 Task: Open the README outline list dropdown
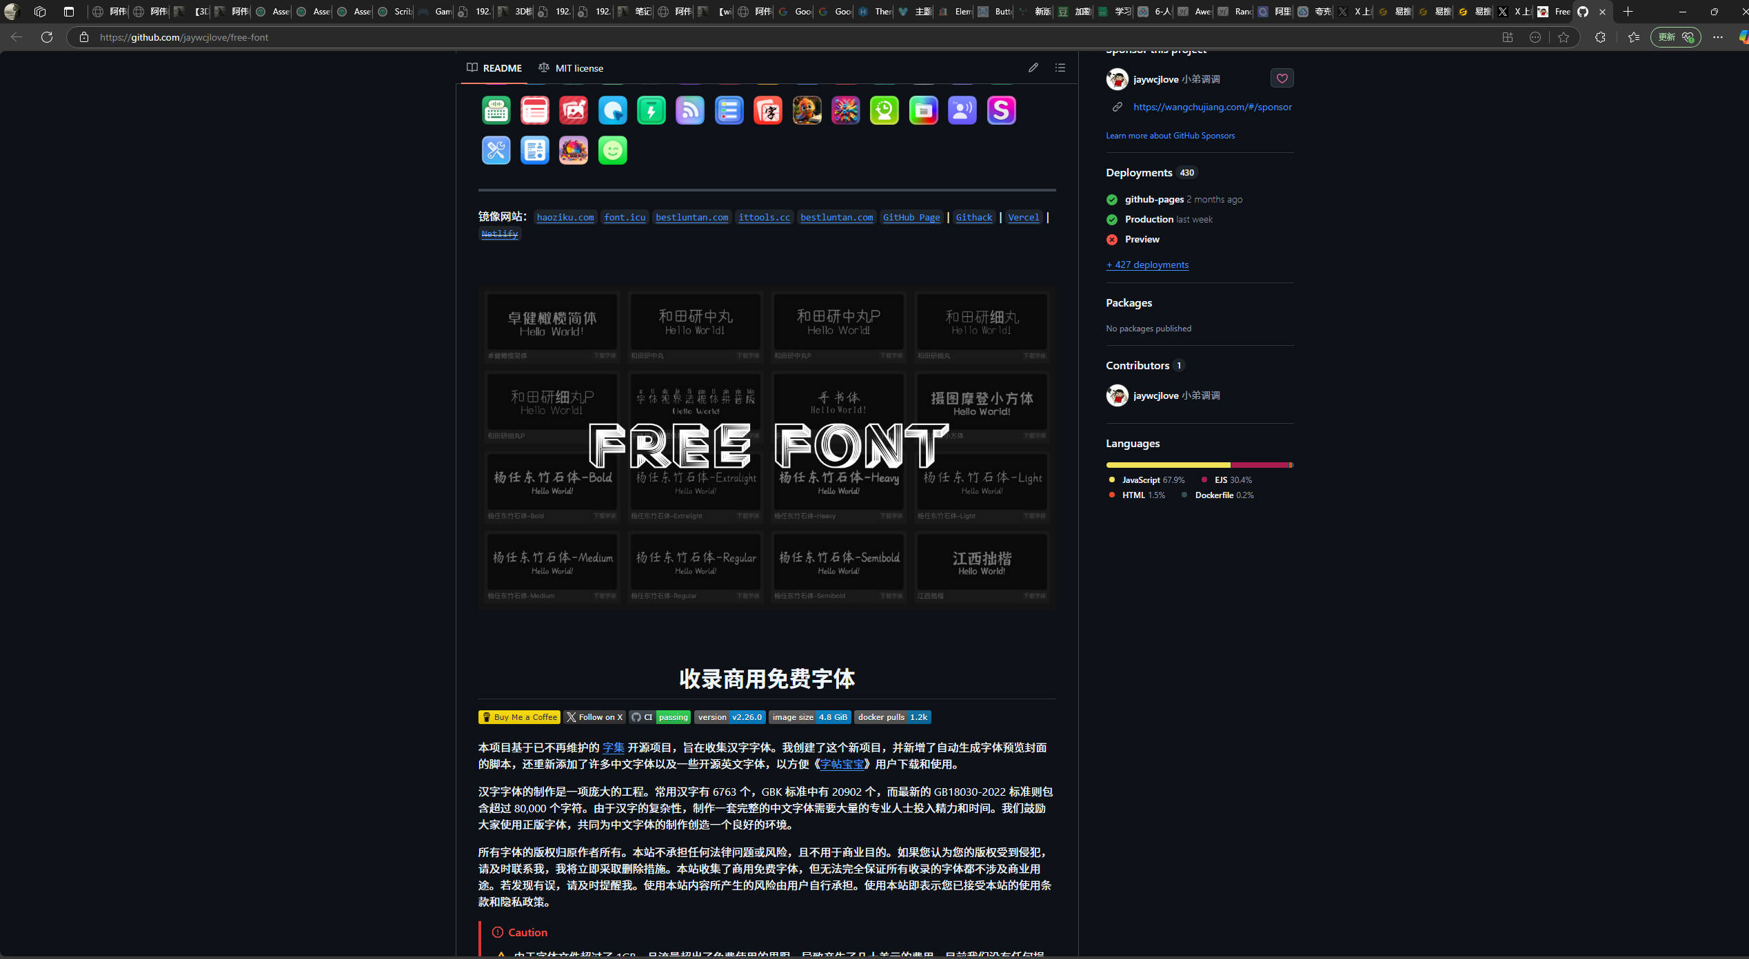point(1060,67)
